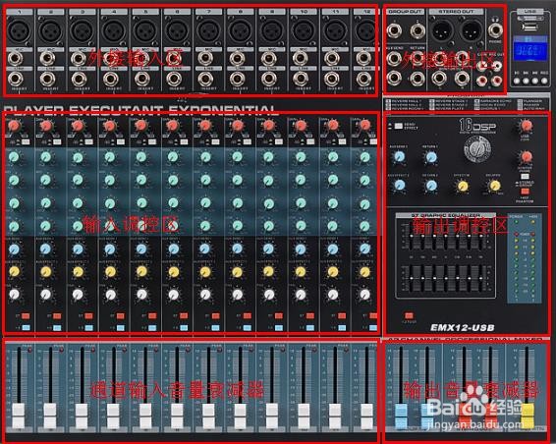Click the first round button under the USB display
Image resolution: width=556 pixels, height=444 pixels.
tap(517, 81)
